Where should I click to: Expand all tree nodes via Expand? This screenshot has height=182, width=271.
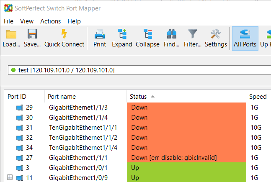122,38
